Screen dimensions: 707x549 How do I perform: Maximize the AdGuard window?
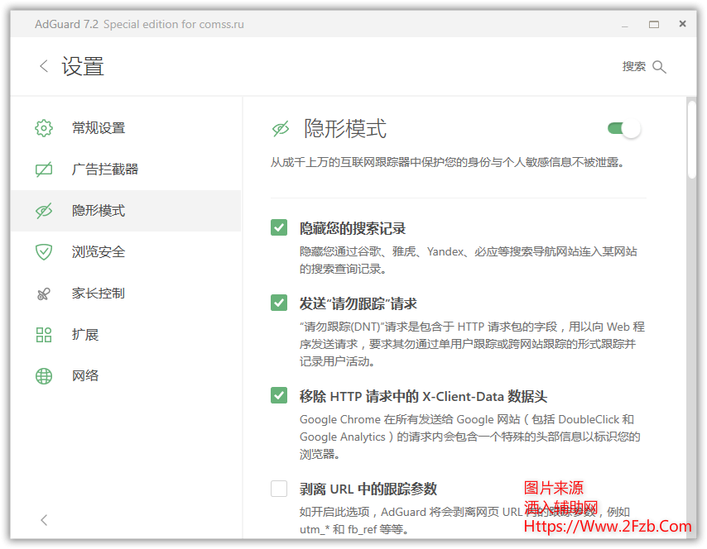click(654, 24)
